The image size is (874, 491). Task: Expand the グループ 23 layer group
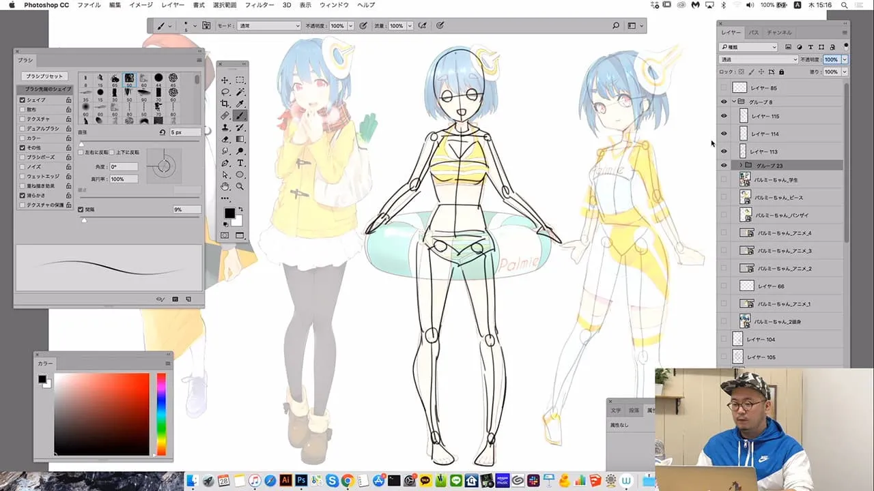click(740, 165)
